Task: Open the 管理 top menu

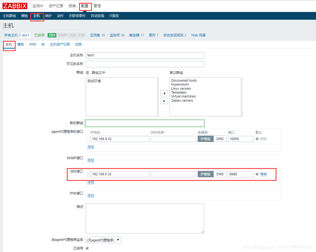Action: coord(97,6)
